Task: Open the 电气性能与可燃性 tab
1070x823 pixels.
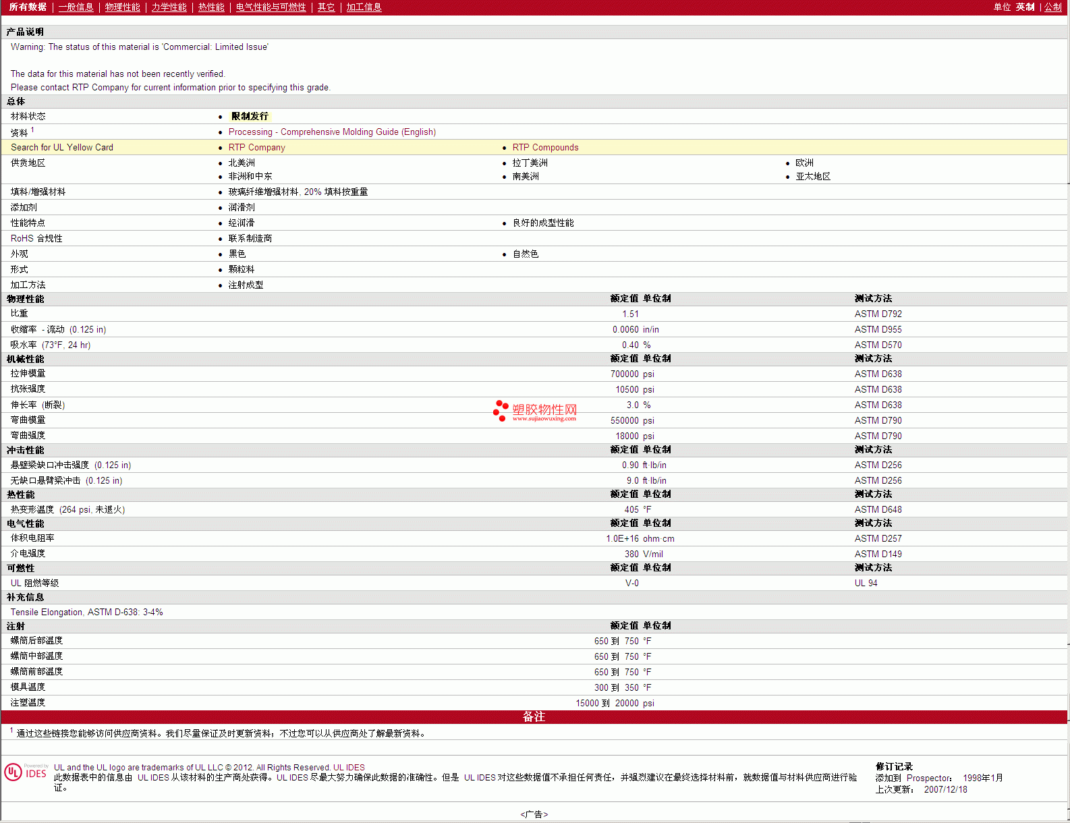Action: [271, 7]
